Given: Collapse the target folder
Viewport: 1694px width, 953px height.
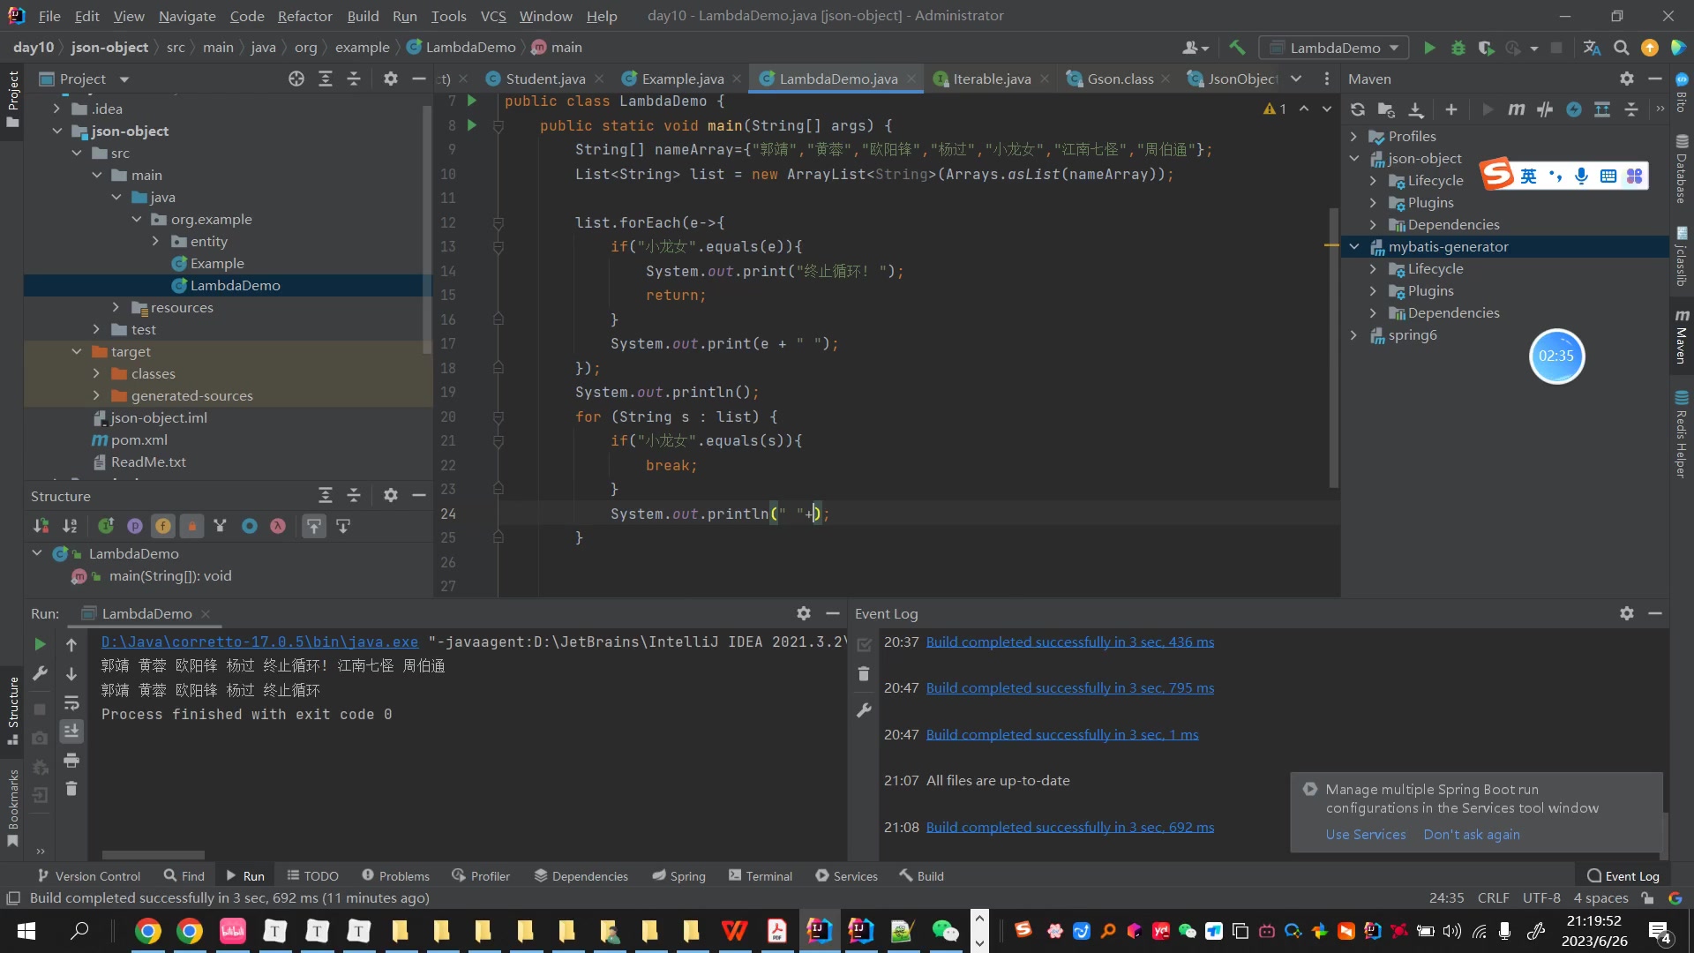Looking at the screenshot, I should point(77,351).
